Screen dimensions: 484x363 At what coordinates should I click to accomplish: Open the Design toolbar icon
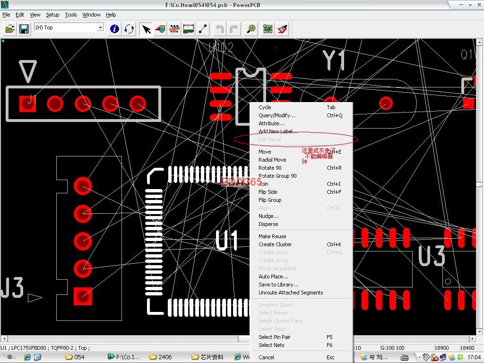pyautogui.click(x=174, y=29)
